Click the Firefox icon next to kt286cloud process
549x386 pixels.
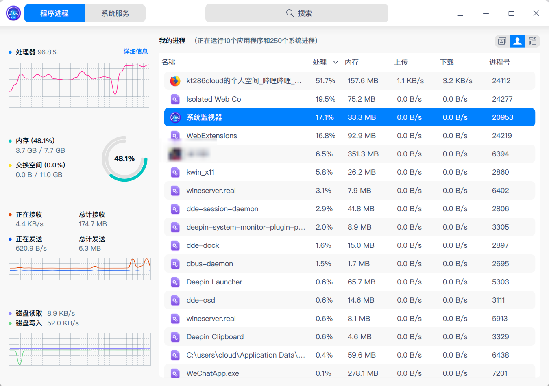pyautogui.click(x=175, y=80)
